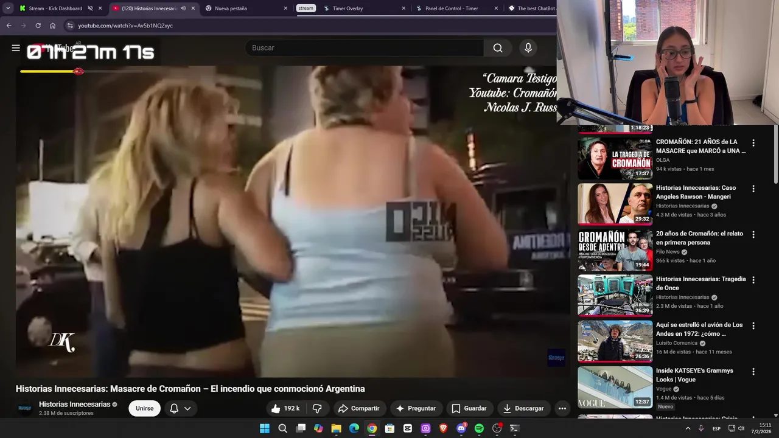Click the Guardar button

469,408
